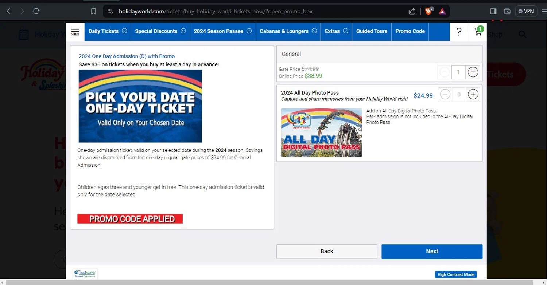The image size is (547, 285).
Task: Click the PROMO CODE APPLIED banner
Action: pos(130,219)
